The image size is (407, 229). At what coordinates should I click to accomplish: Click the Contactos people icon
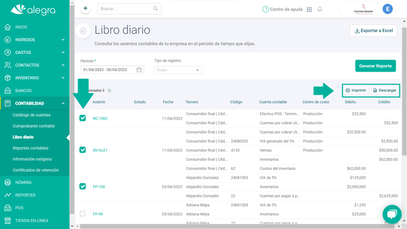coord(8,65)
